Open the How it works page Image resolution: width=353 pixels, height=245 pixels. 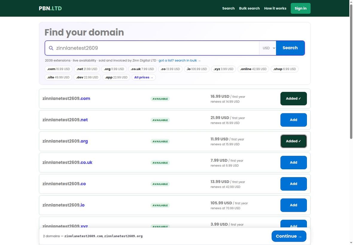tap(275, 8)
